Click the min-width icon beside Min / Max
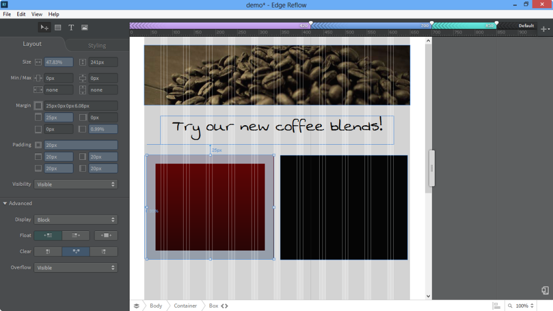Screen dimensions: 553x311 pyautogui.click(x=38, y=78)
